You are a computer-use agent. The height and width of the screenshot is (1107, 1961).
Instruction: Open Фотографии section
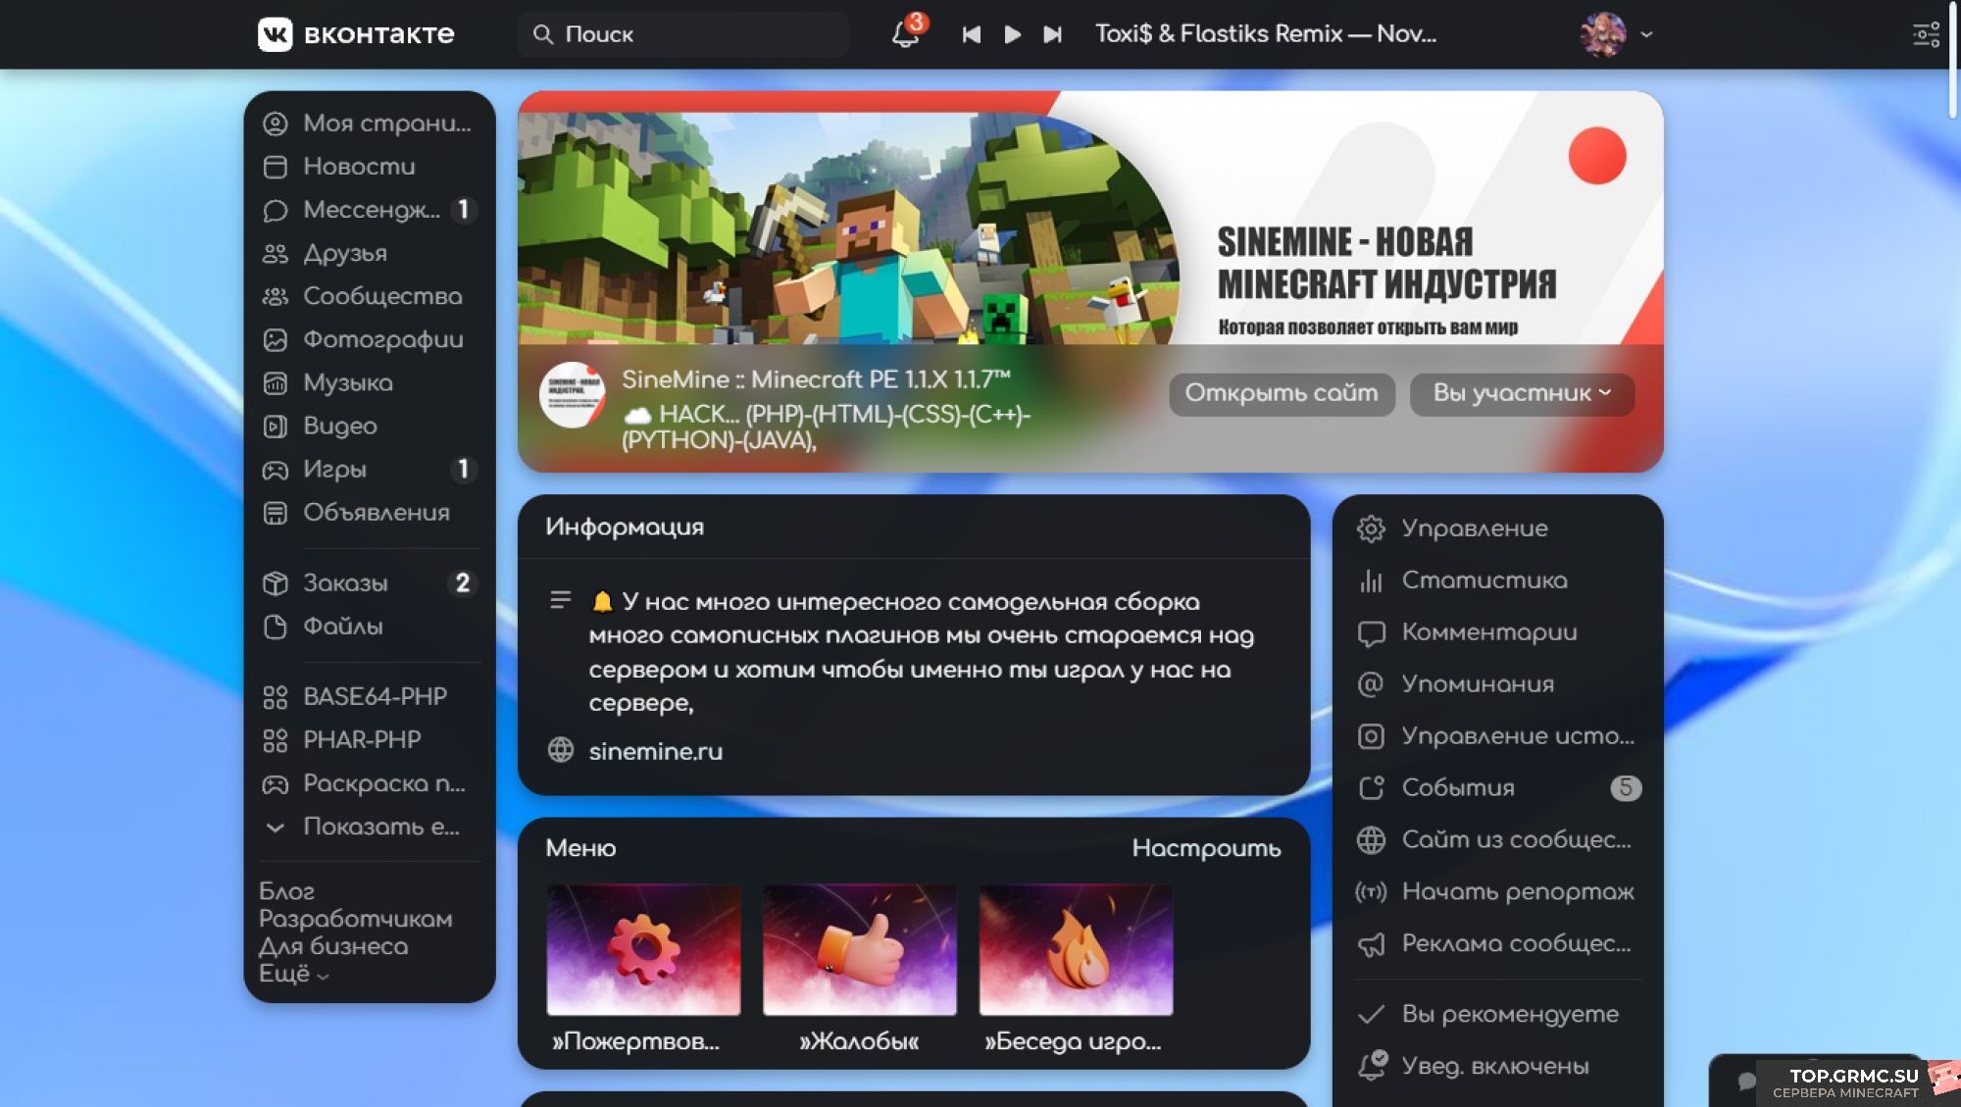(370, 339)
